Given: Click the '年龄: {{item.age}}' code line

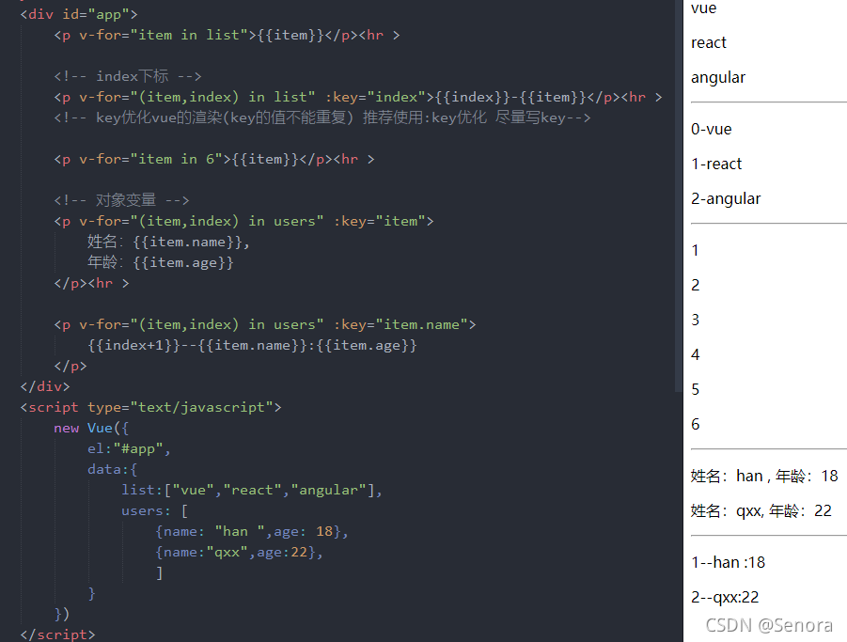Looking at the screenshot, I should (161, 262).
